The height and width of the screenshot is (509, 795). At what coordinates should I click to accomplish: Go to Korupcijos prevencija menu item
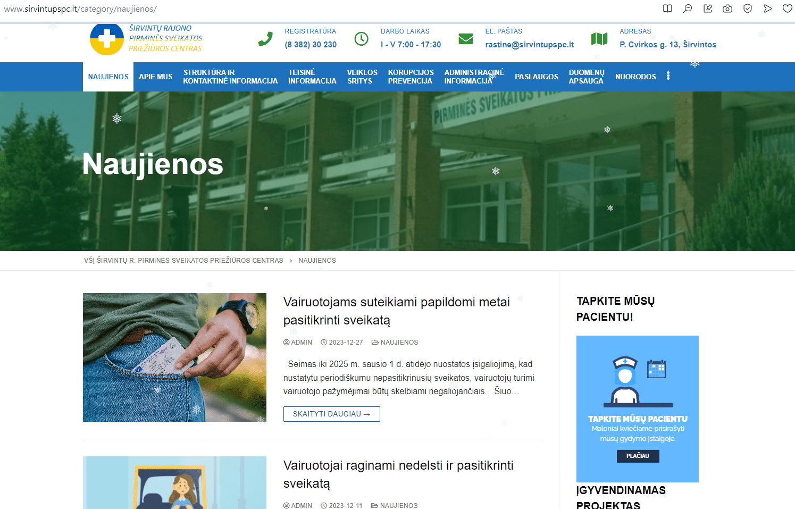411,77
